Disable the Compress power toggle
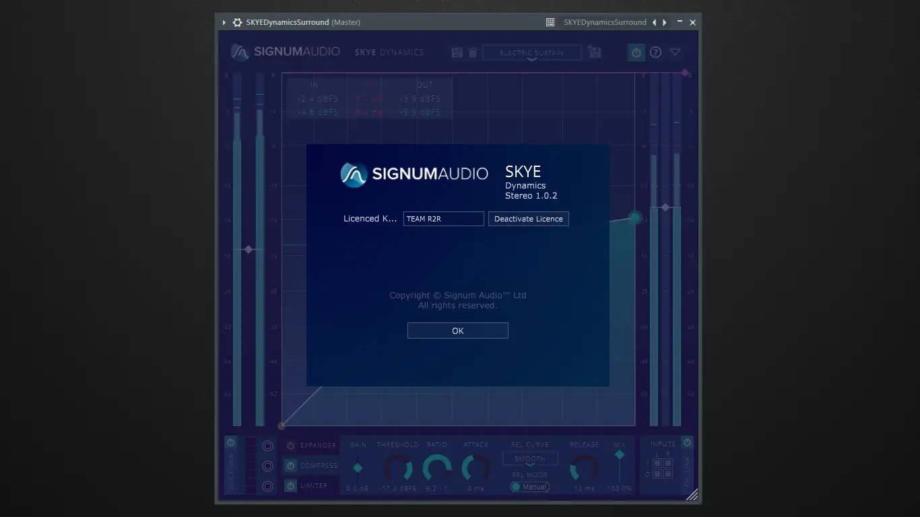The width and height of the screenshot is (920, 517). click(290, 466)
